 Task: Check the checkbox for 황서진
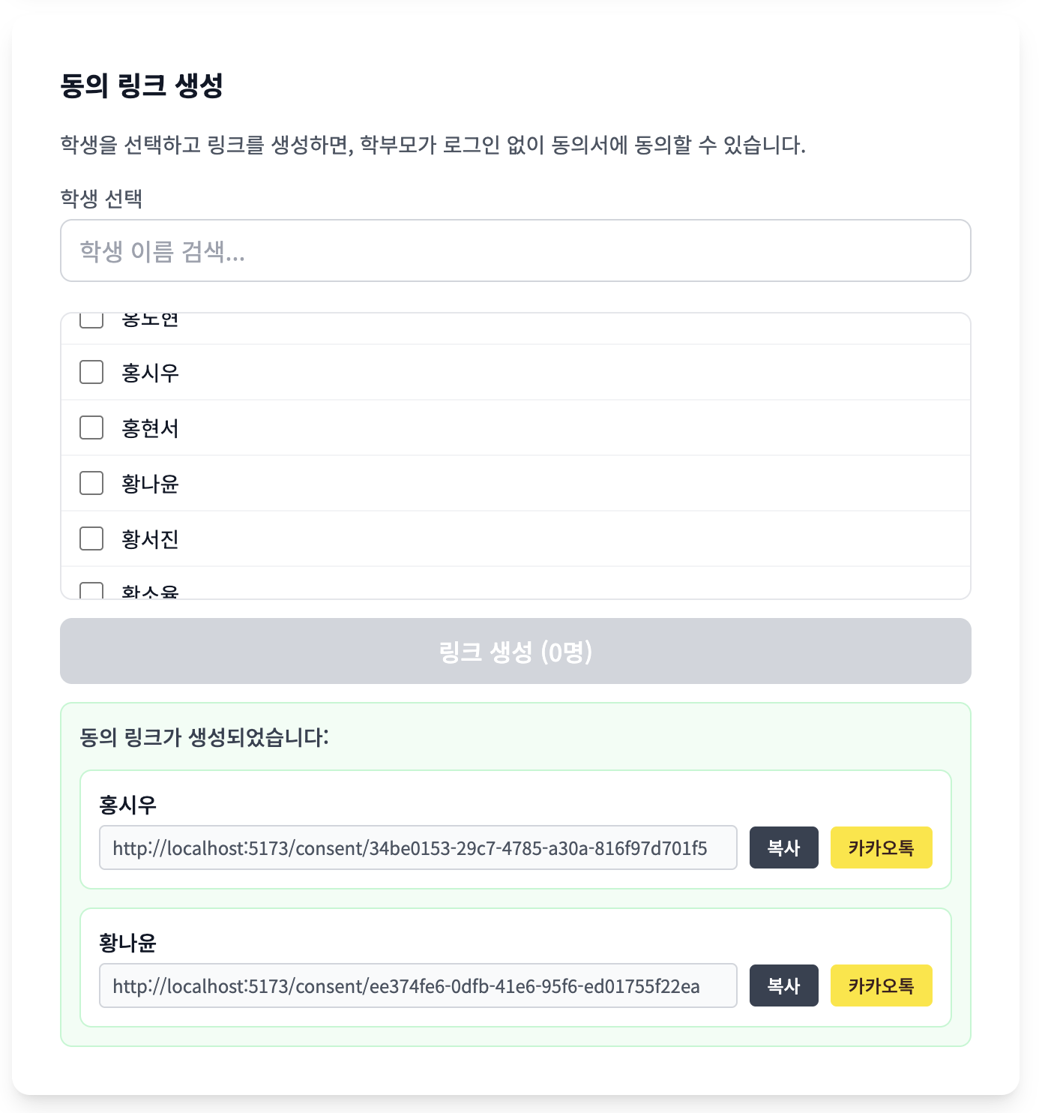[x=91, y=538]
